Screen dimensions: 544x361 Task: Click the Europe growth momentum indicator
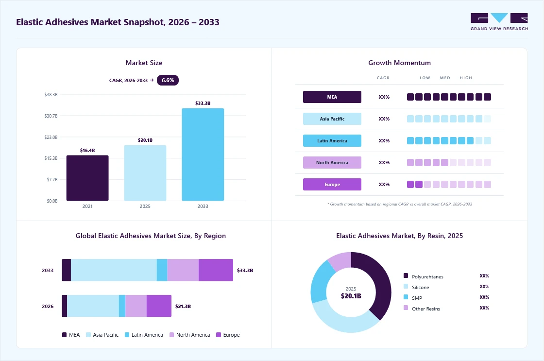pyautogui.click(x=449, y=184)
